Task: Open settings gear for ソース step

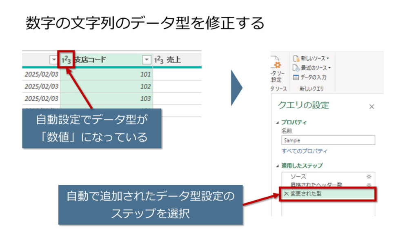Action: coord(369,176)
